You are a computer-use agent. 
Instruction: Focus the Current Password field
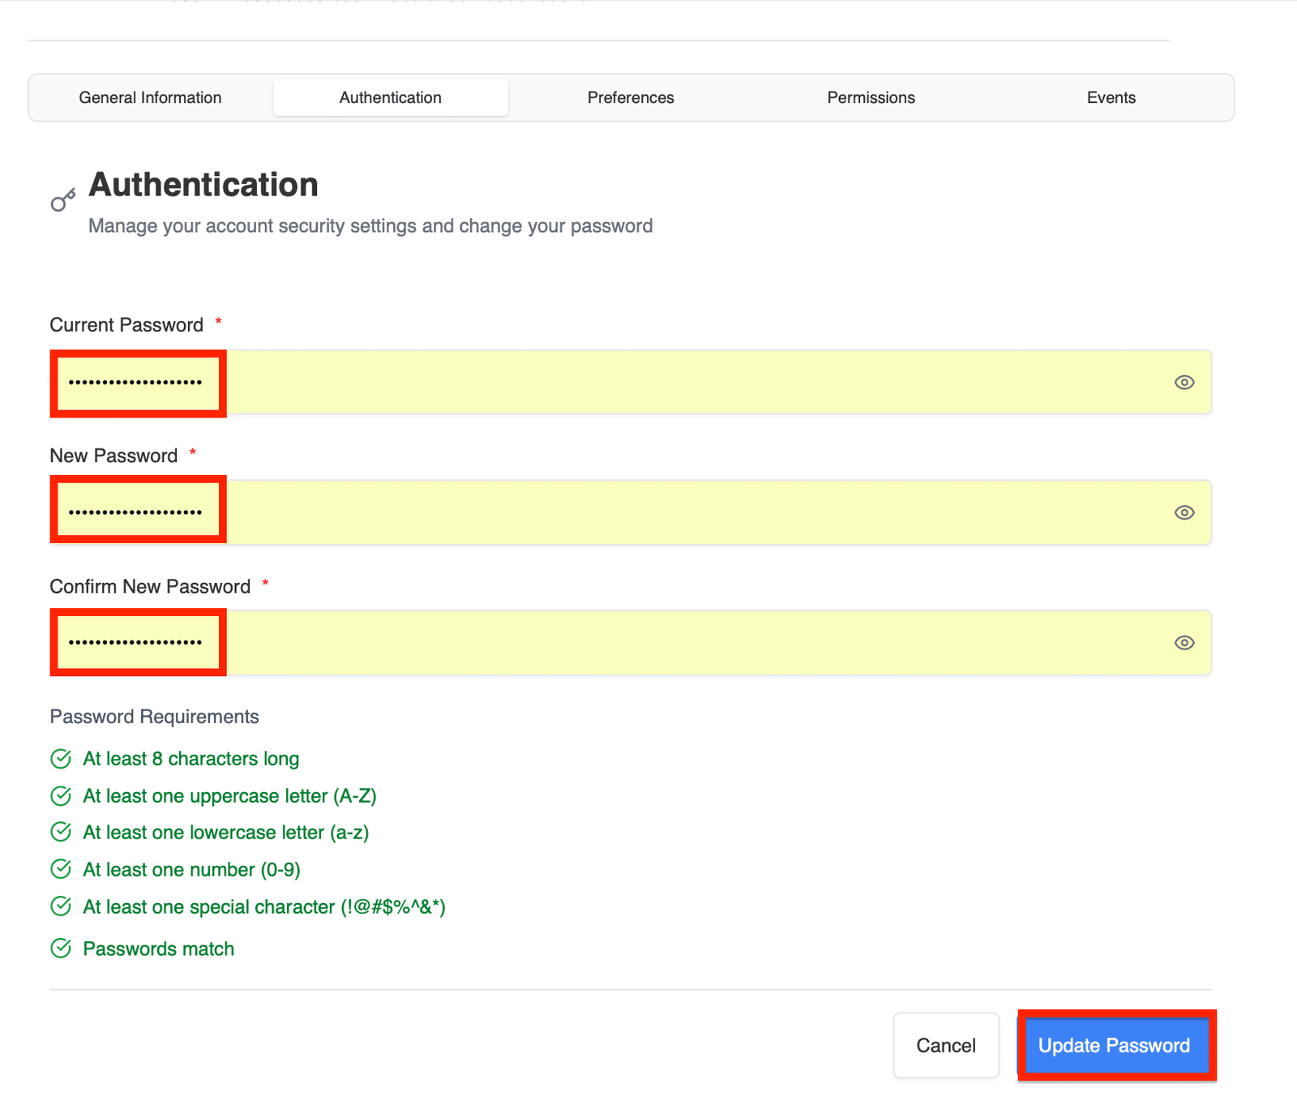(631, 382)
